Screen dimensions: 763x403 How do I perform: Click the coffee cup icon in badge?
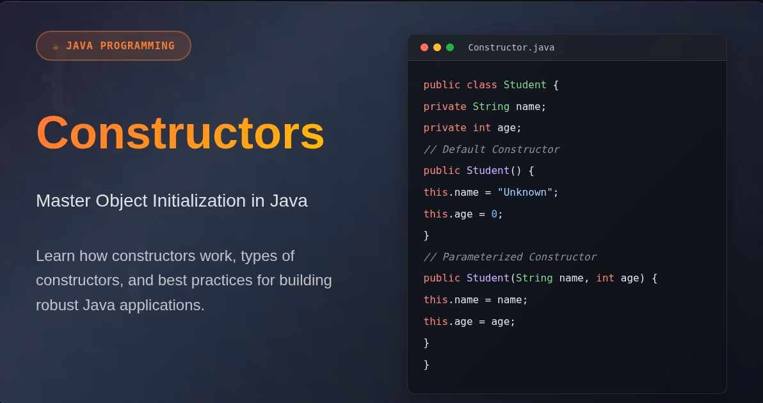(56, 46)
